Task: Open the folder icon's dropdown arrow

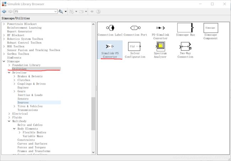Action: 86,11
